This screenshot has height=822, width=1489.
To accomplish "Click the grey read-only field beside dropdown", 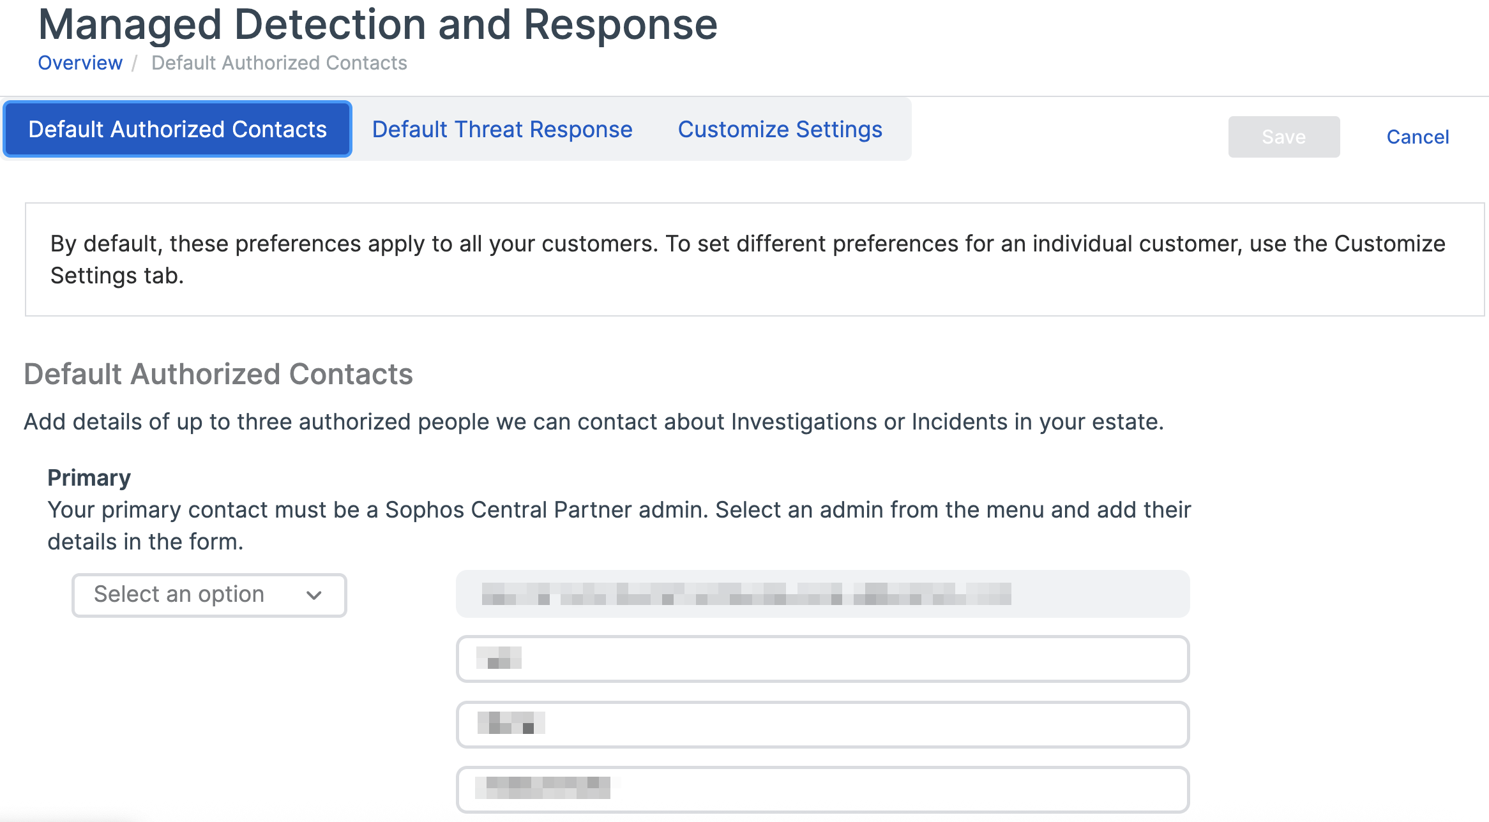I will pyautogui.click(x=822, y=594).
